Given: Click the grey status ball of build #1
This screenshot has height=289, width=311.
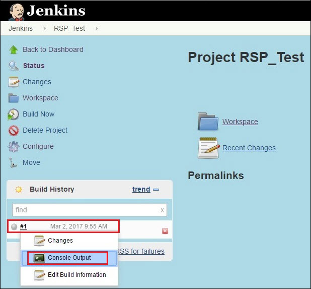Looking at the screenshot, I should click(14, 226).
